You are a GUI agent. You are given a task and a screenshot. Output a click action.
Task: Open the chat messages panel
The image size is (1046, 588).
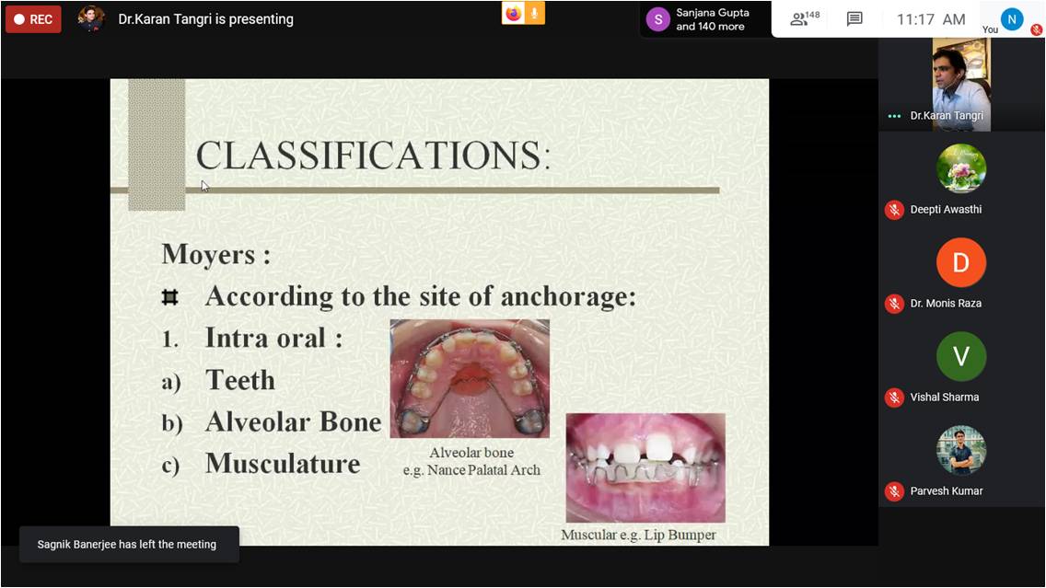[854, 19]
